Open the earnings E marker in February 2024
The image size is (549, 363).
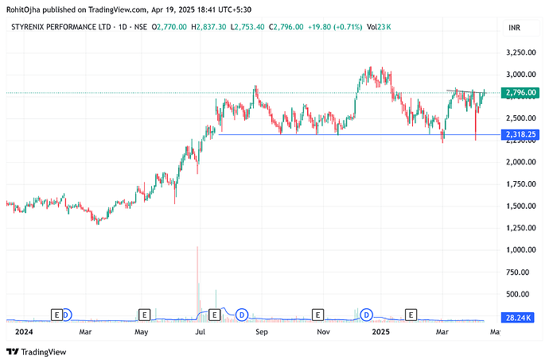[56, 315]
